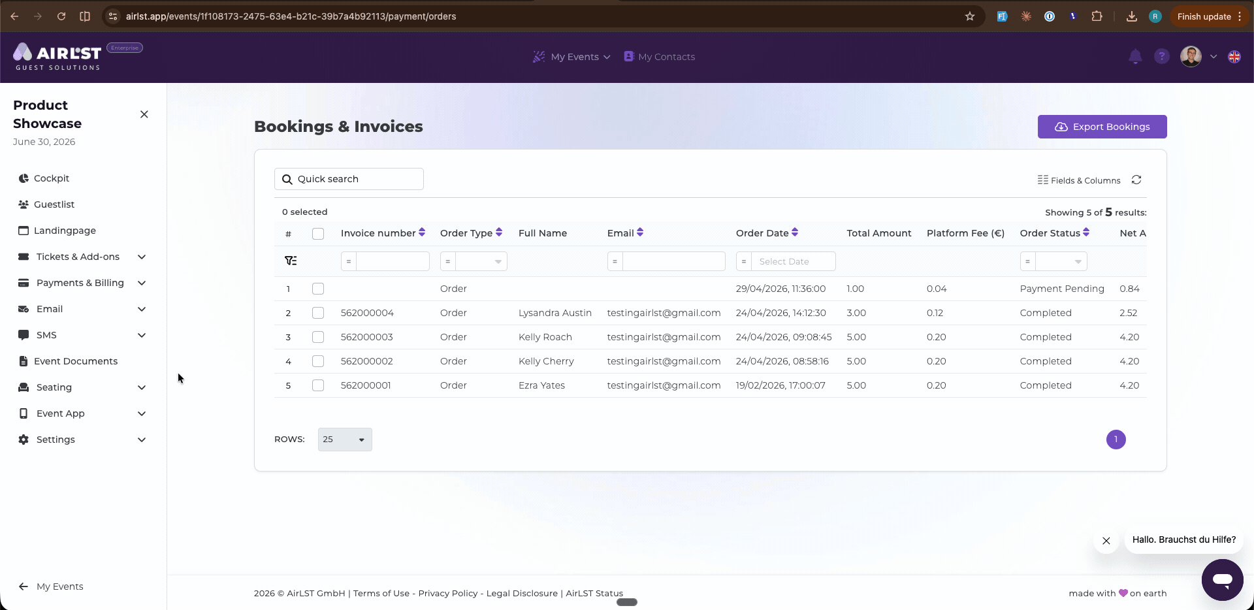Open the My Events top menu

point(571,57)
